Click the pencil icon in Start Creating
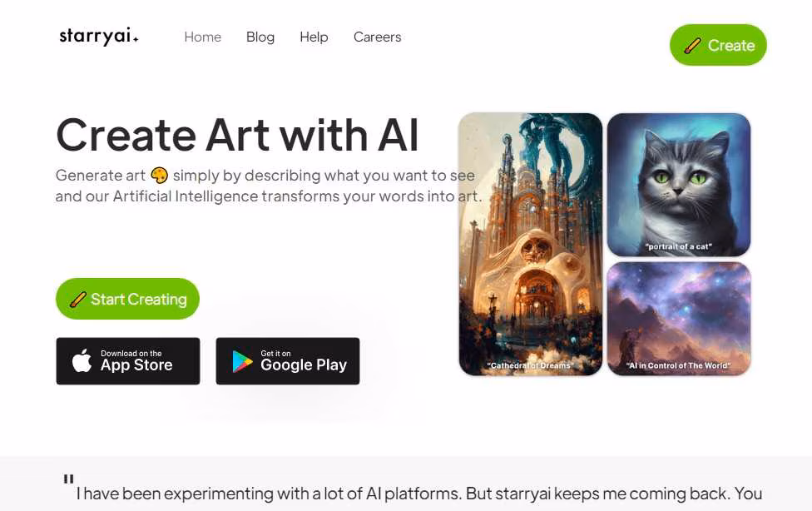812x511 pixels. (77, 299)
